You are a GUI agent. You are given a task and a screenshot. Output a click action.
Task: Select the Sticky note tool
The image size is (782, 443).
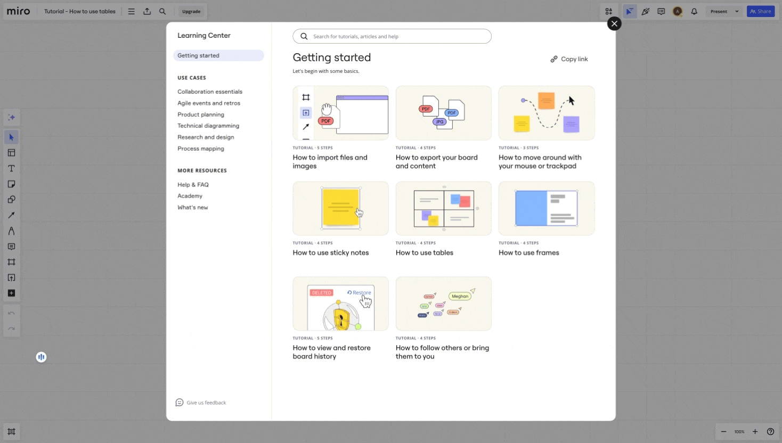coord(11,184)
